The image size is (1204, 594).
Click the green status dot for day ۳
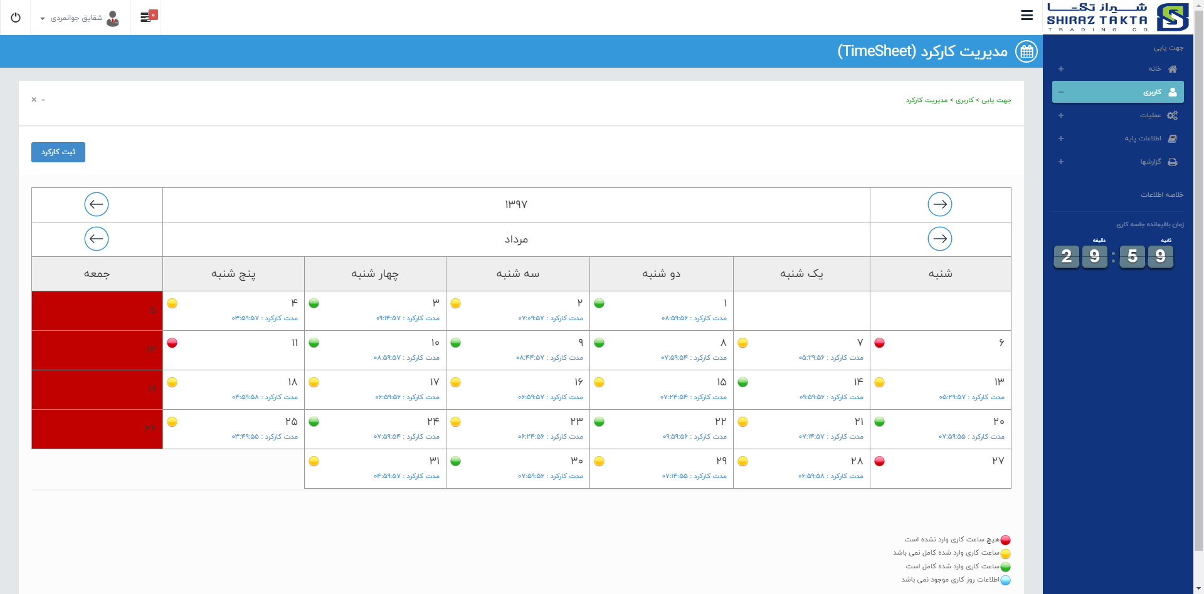314,303
